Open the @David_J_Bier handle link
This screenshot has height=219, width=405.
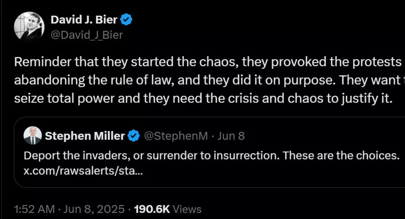(x=87, y=35)
